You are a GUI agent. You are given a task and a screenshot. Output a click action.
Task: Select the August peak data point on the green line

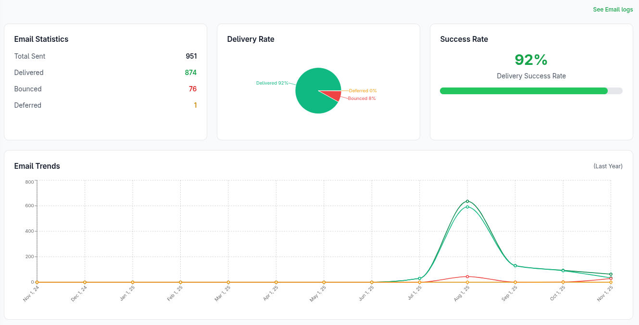tap(467, 201)
